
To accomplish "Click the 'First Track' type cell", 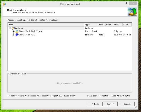I will click(x=91, y=31).
